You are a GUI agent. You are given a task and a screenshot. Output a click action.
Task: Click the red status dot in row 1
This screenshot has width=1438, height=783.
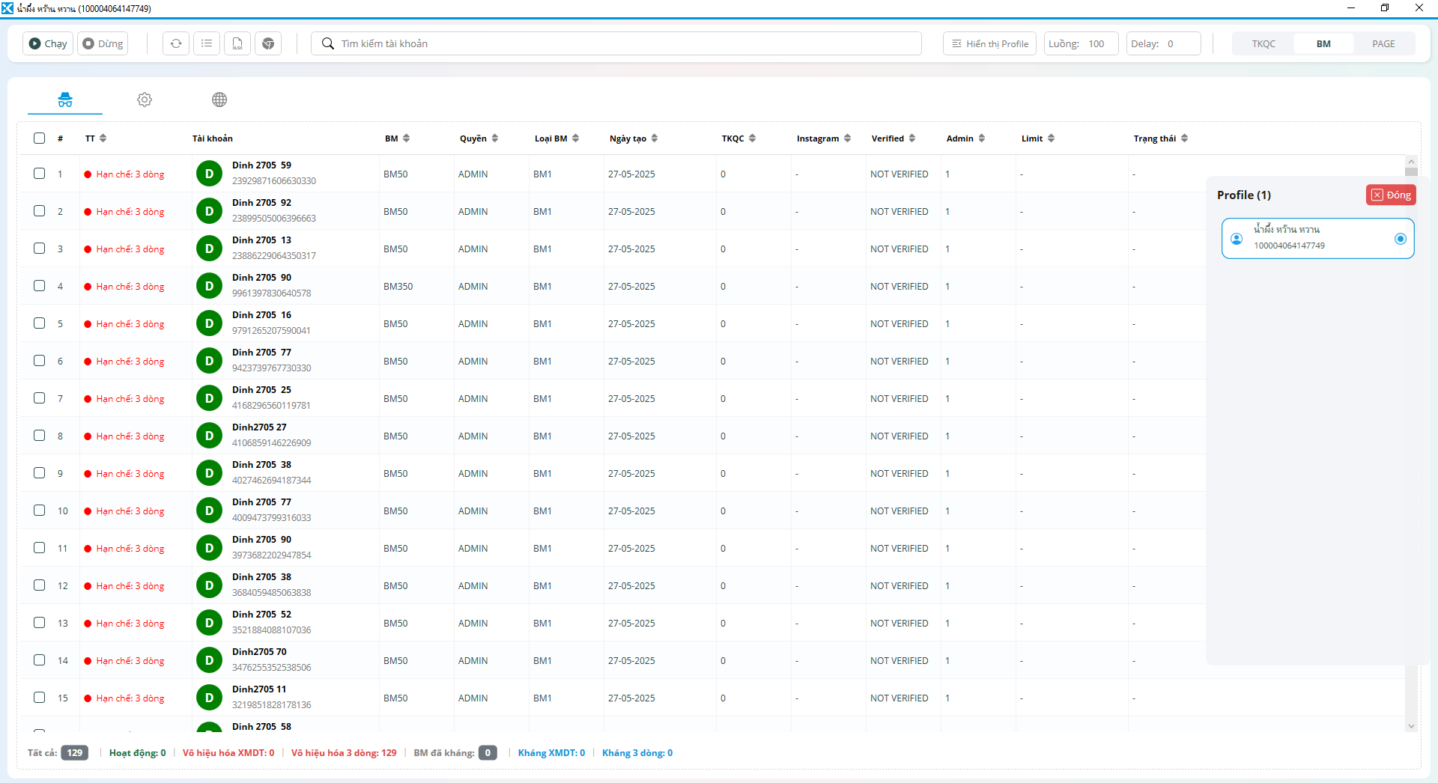(88, 174)
